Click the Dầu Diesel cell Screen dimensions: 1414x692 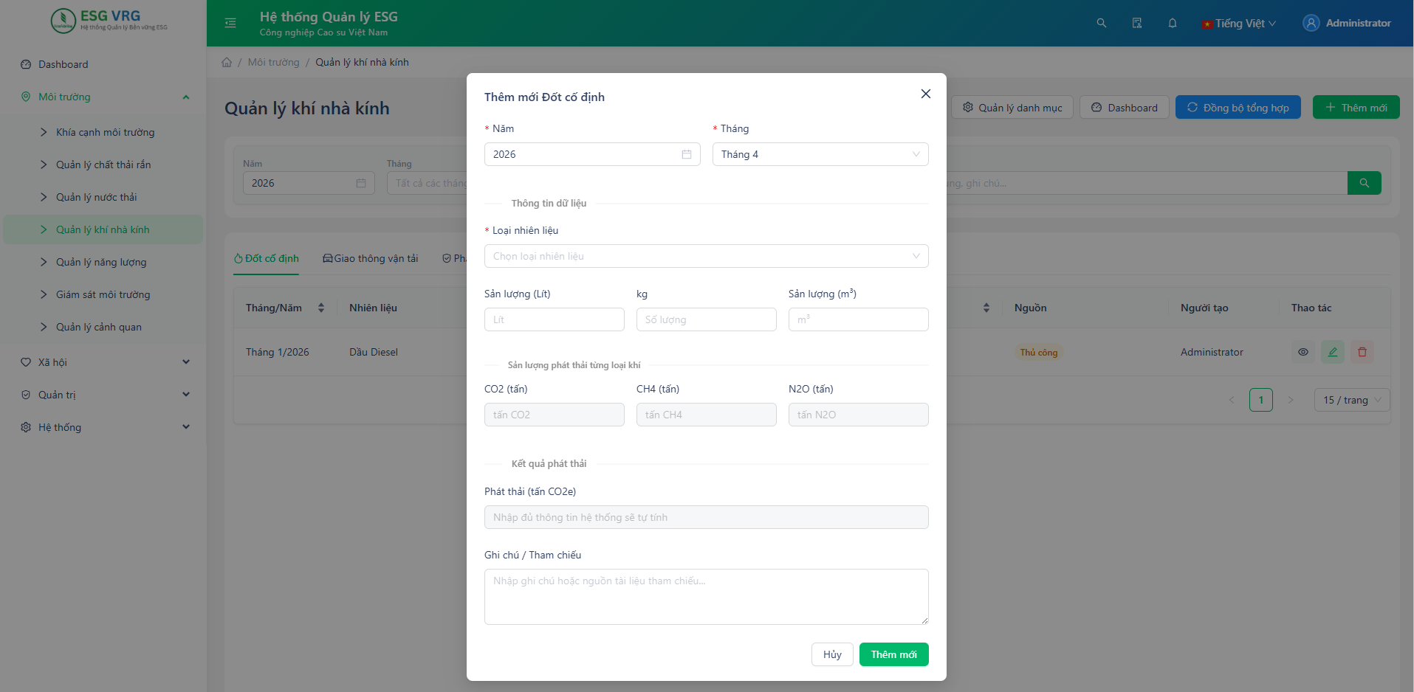tap(374, 352)
